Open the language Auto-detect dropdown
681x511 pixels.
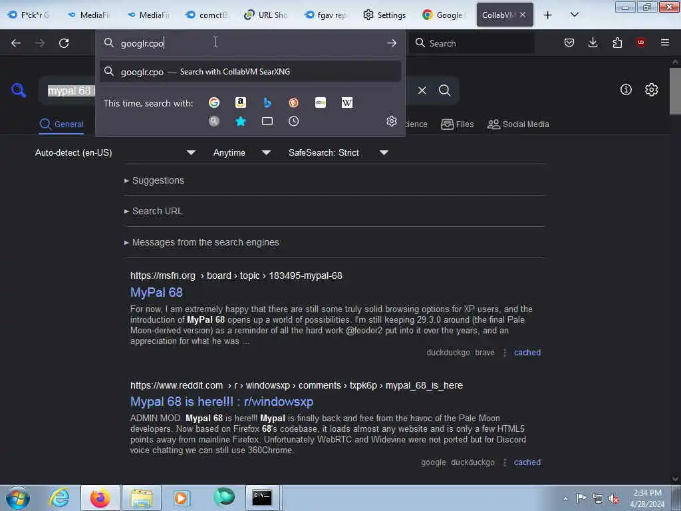pos(115,152)
